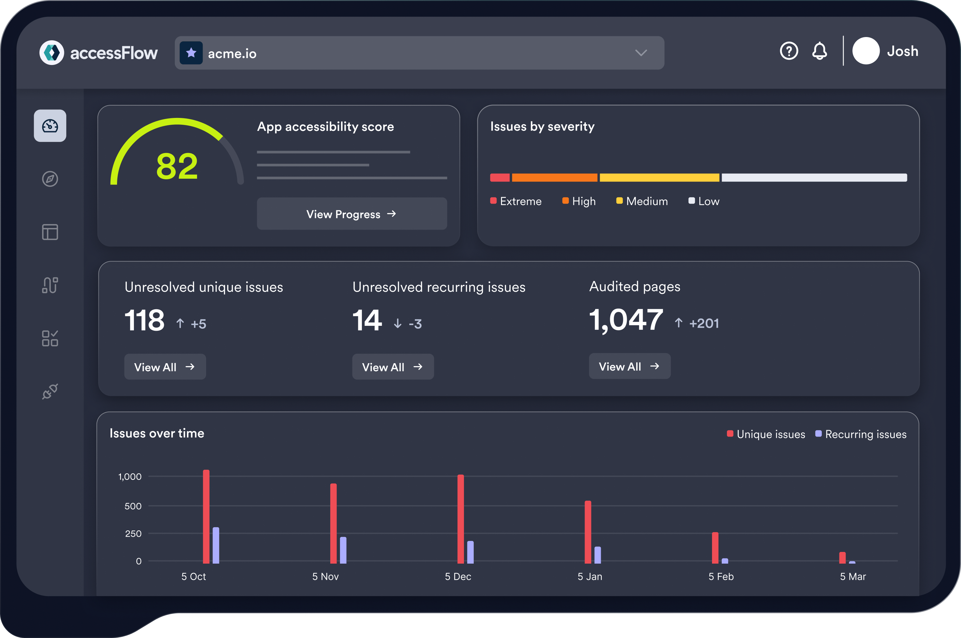The width and height of the screenshot is (961, 638).
Task: Open the acme.io site selector
Action: click(x=419, y=53)
